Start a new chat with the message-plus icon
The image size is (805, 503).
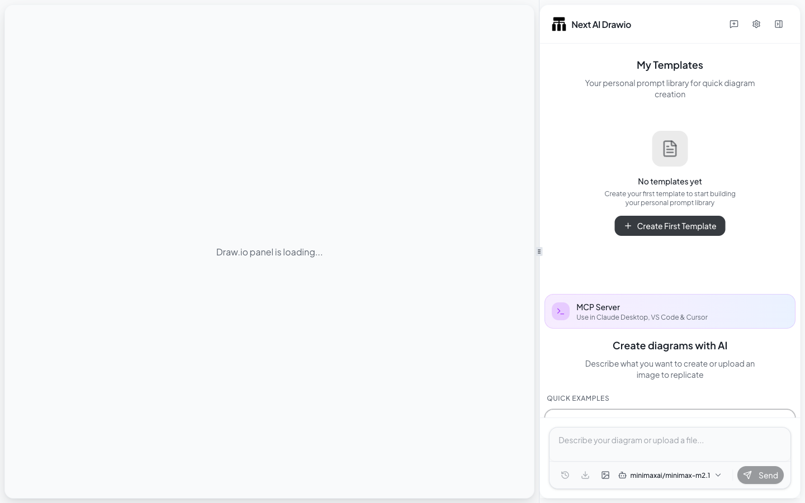[734, 24]
